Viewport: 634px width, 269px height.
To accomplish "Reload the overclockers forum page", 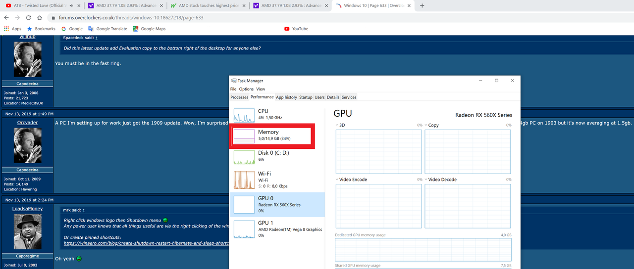I will (28, 17).
